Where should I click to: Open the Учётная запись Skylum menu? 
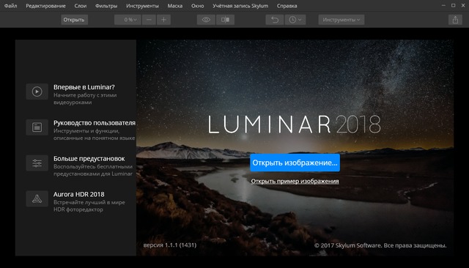pyautogui.click(x=240, y=6)
